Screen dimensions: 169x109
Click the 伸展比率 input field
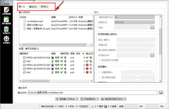(x=136, y=45)
